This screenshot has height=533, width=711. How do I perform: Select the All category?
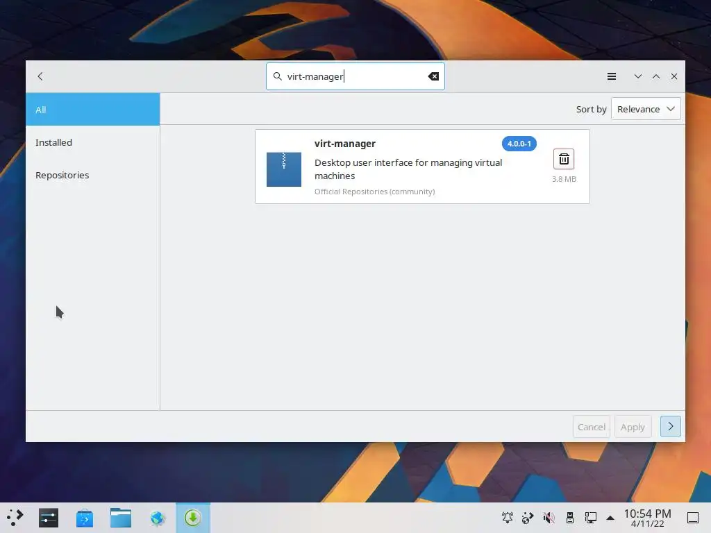tap(93, 110)
